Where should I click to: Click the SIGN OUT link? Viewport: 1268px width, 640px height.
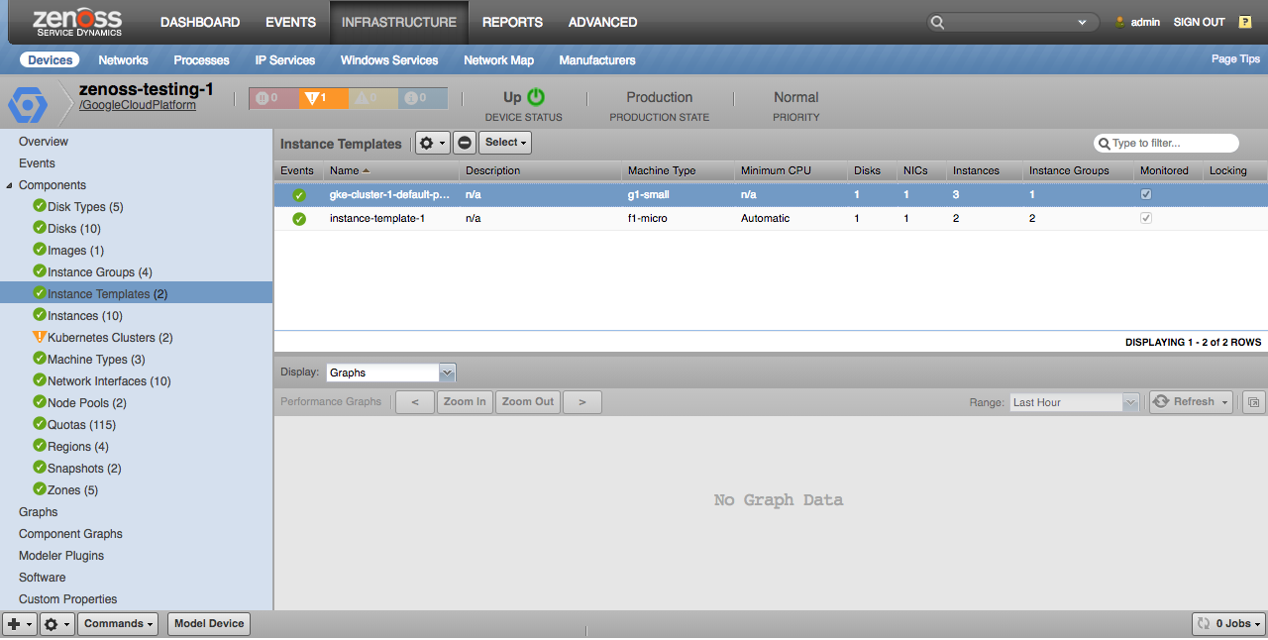tap(1199, 22)
